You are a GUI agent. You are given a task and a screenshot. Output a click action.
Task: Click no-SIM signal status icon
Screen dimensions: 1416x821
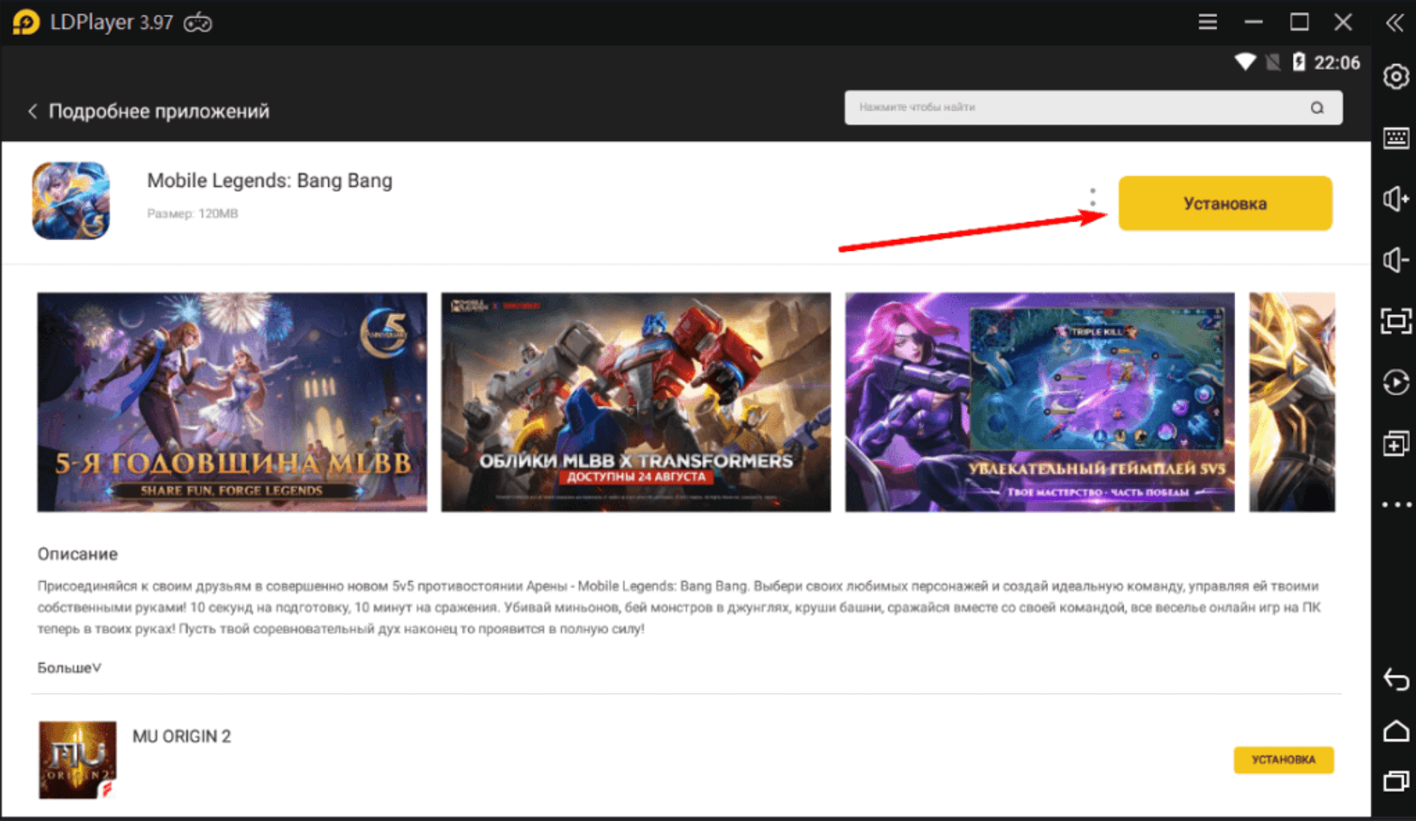point(1273,62)
